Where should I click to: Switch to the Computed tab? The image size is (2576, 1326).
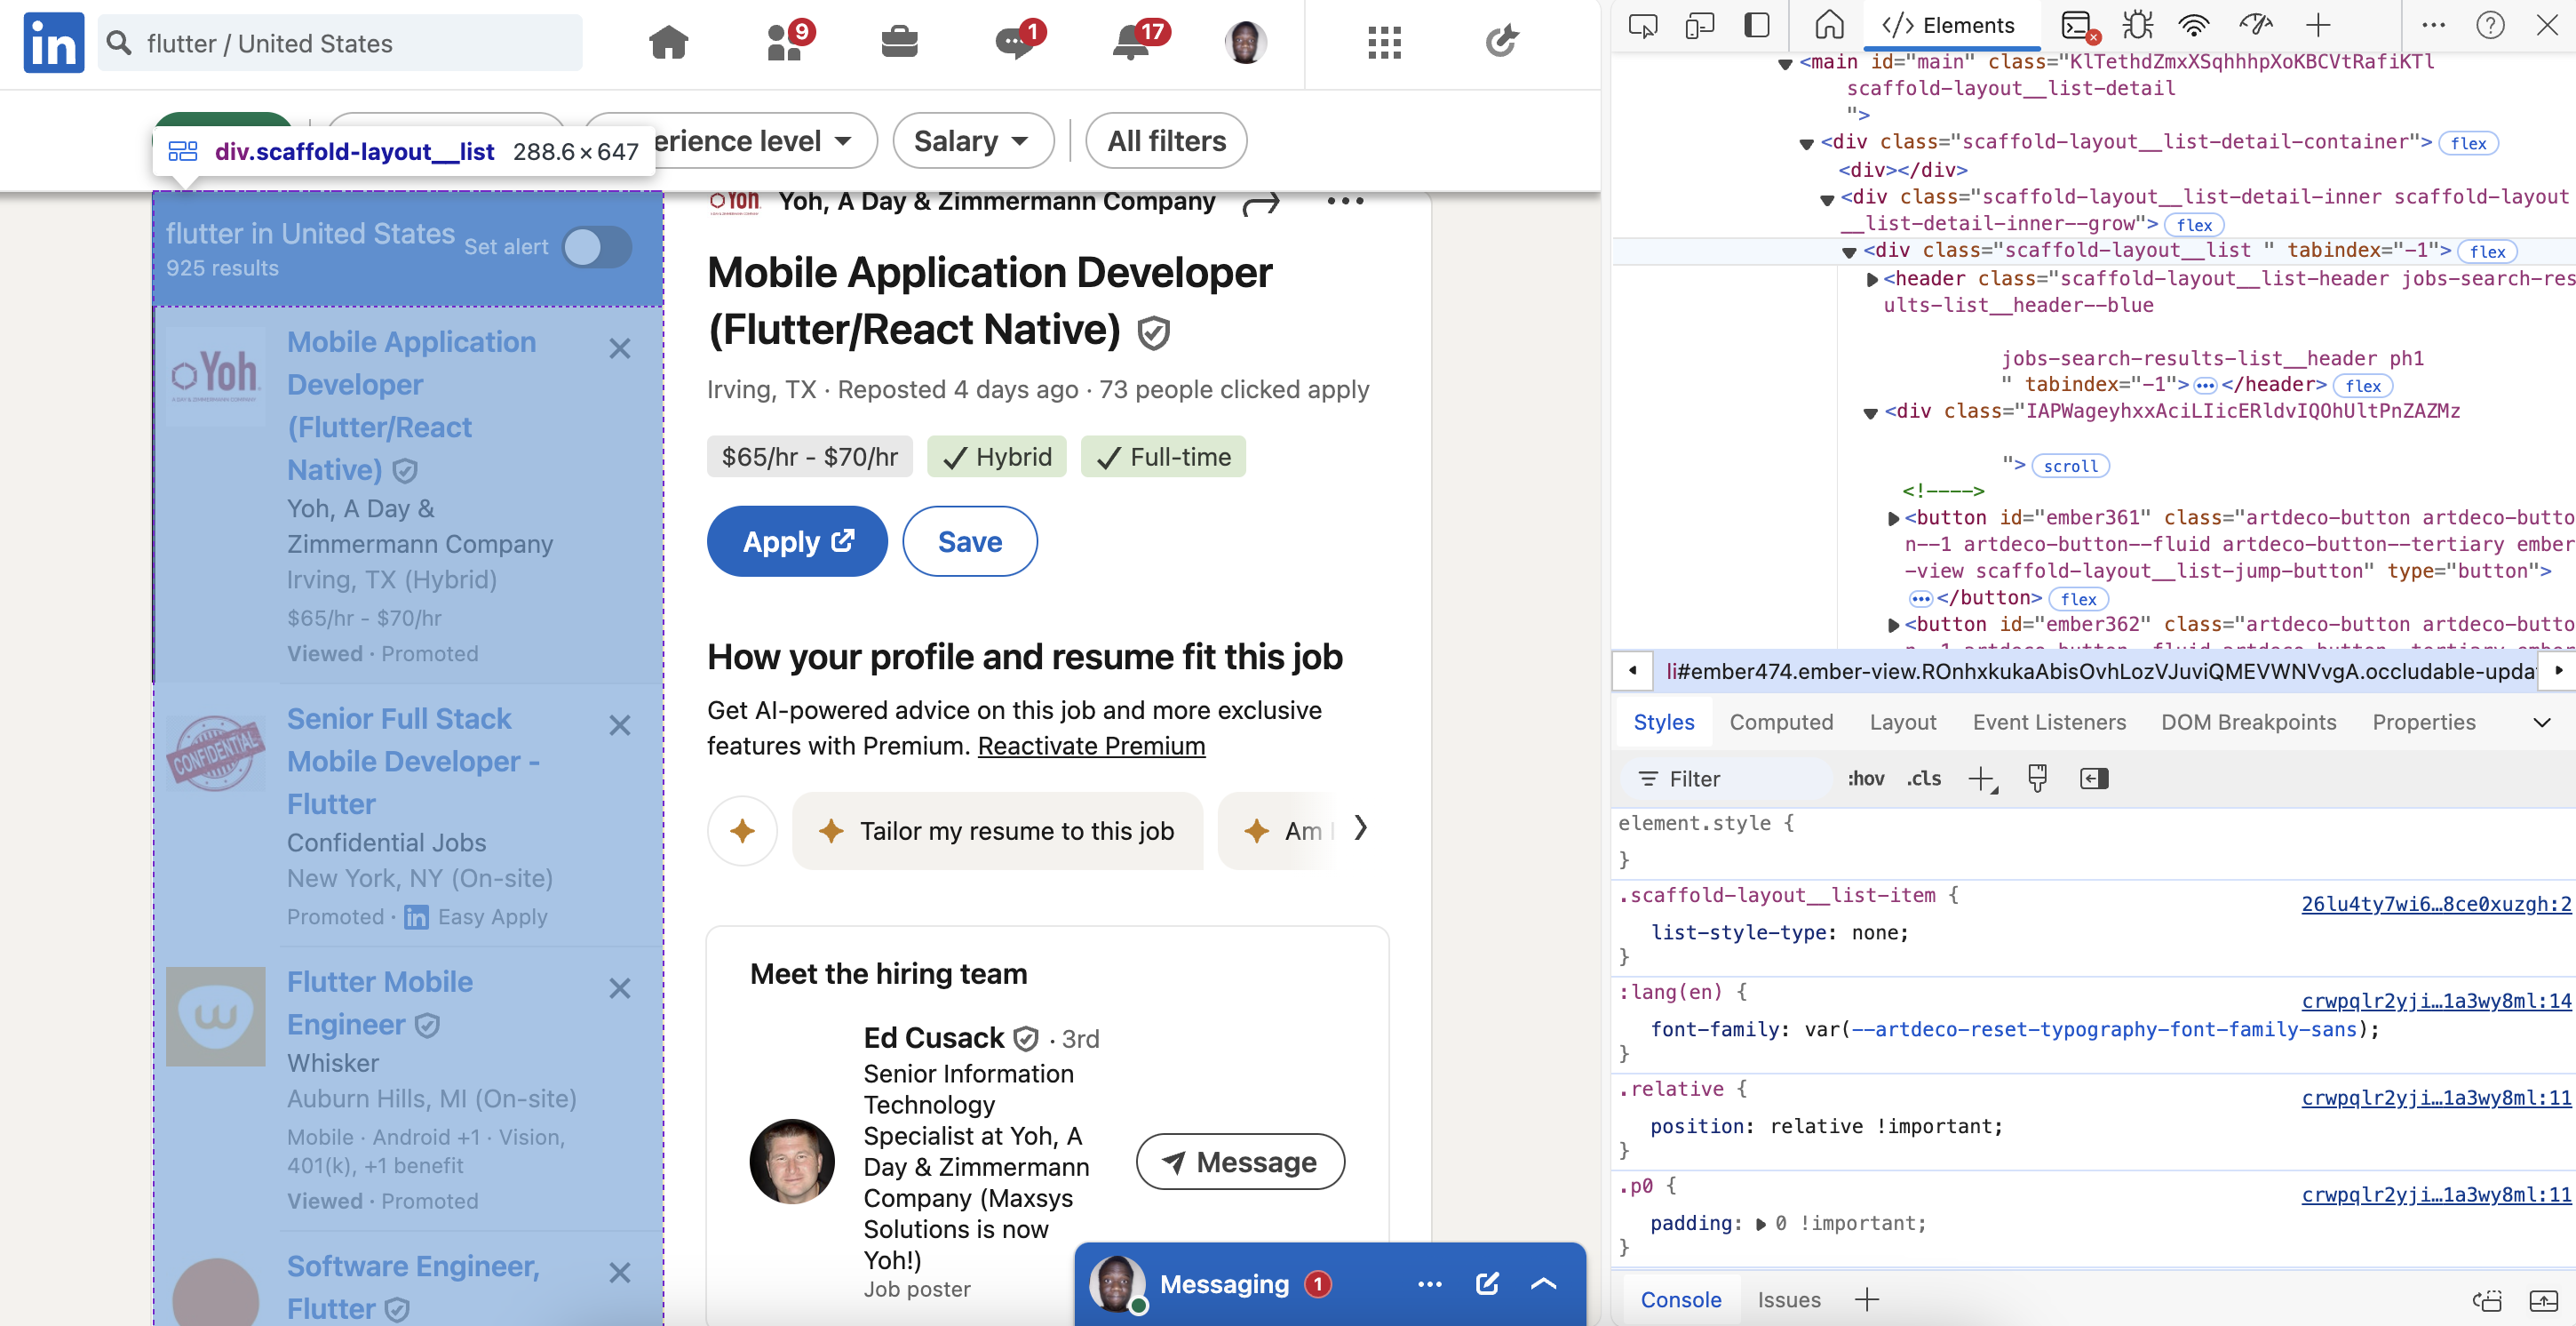[x=1781, y=723]
